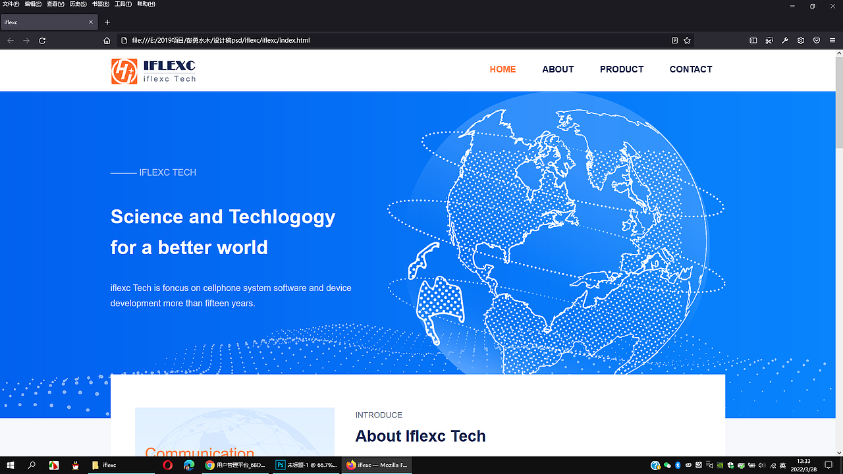Screen dimensions: 843x474
Task: Open the 书签(B) menu
Action: [x=100, y=4]
